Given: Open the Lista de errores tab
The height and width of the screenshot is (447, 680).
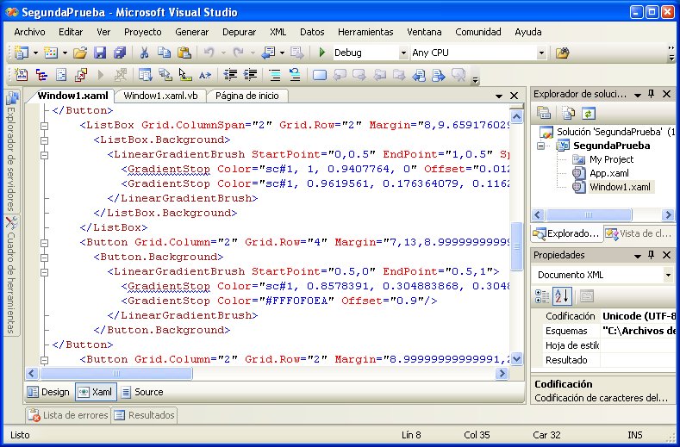Looking at the screenshot, I should [68, 415].
